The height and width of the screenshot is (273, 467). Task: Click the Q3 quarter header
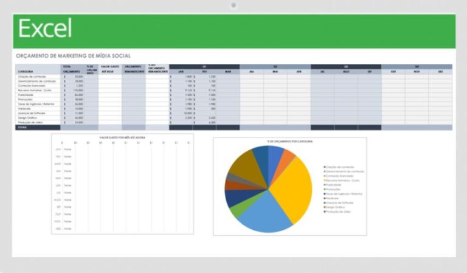(x=346, y=67)
